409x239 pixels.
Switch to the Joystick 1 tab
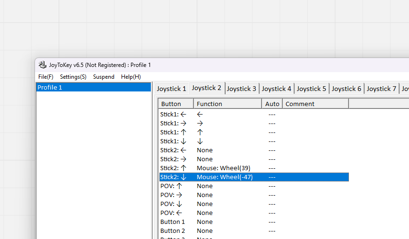171,89
